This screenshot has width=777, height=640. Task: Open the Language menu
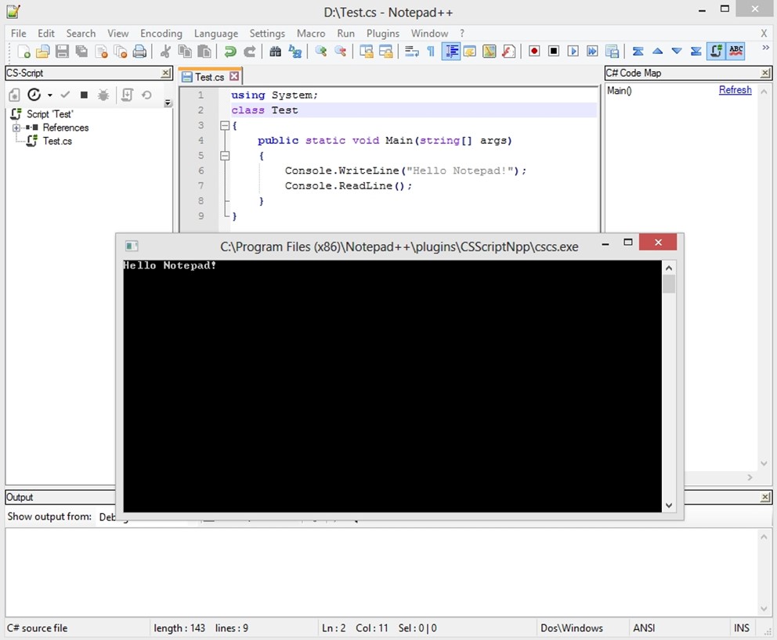pyautogui.click(x=215, y=33)
